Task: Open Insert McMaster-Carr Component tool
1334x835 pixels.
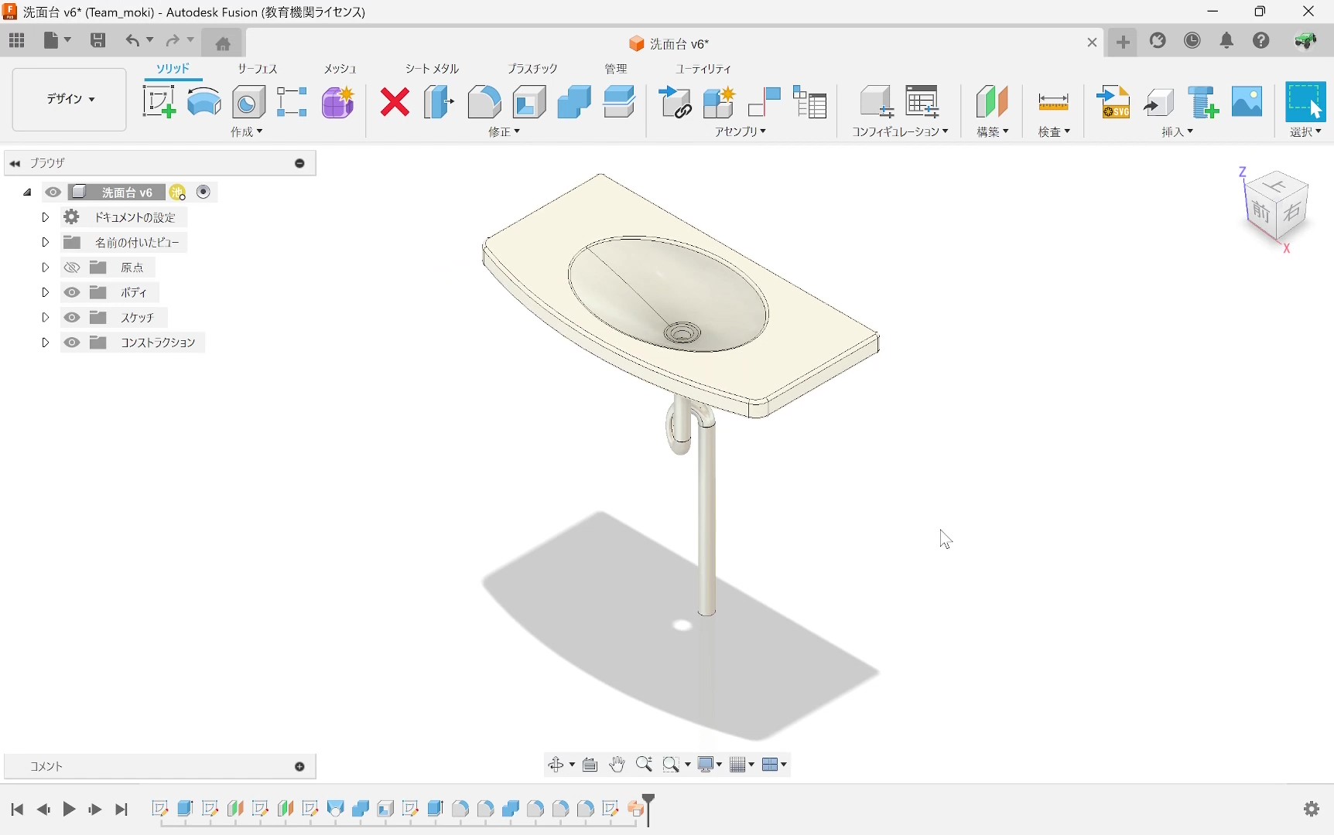Action: pyautogui.click(x=1203, y=102)
